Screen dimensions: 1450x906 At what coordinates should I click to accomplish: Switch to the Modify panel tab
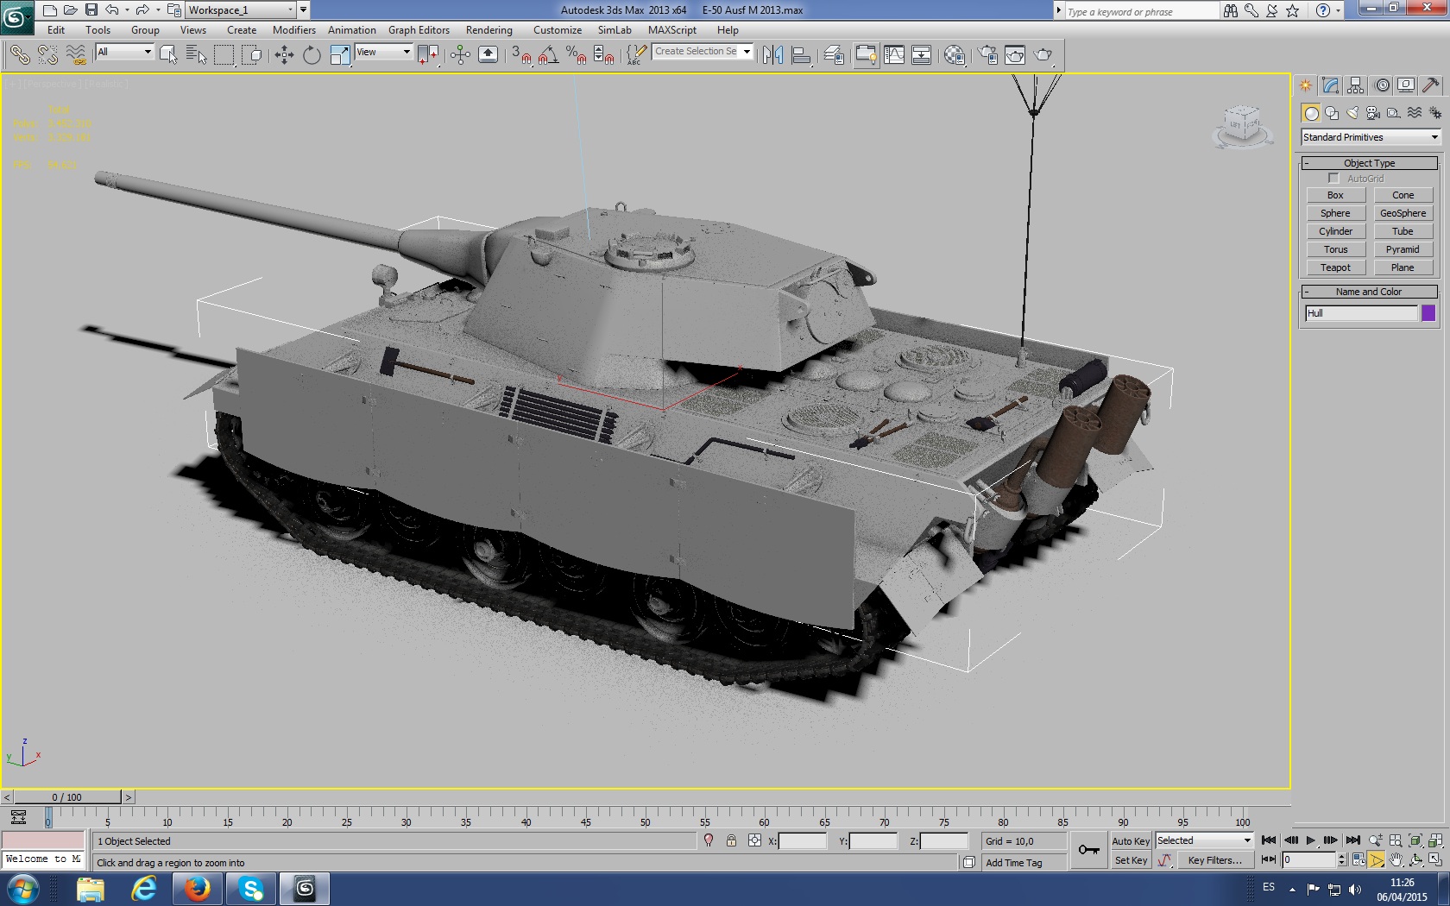tap(1330, 85)
